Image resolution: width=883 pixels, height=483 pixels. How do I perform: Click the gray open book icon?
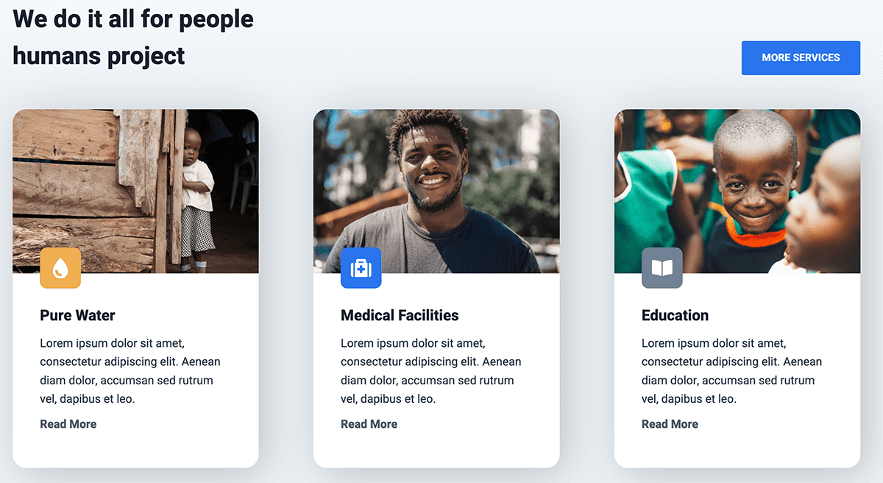662,268
